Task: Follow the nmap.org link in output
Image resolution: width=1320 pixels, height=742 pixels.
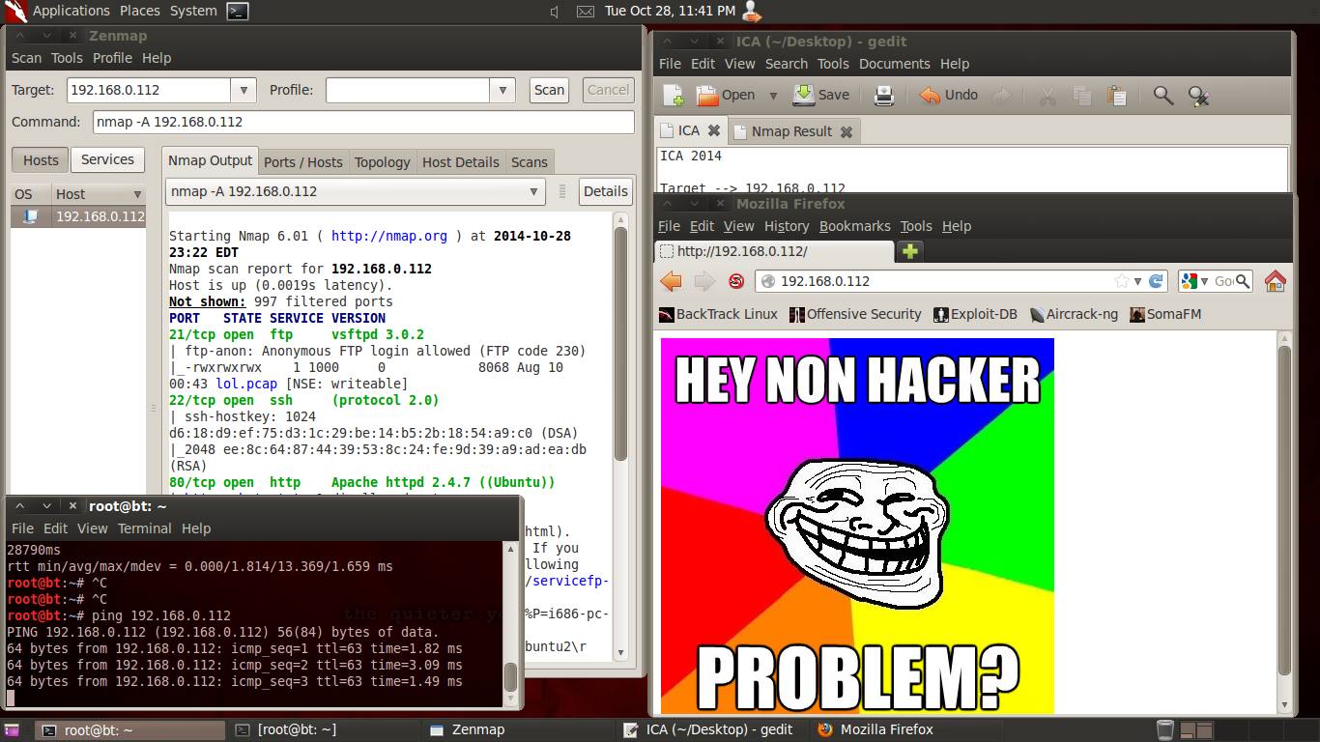Action: pos(389,236)
